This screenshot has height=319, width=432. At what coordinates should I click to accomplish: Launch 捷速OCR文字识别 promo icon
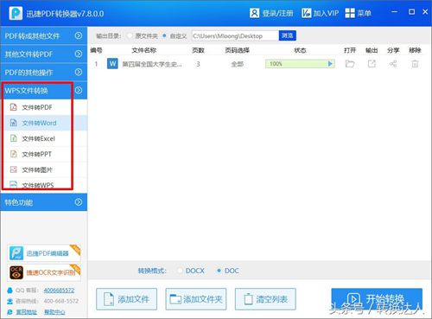pyautogui.click(x=16, y=272)
